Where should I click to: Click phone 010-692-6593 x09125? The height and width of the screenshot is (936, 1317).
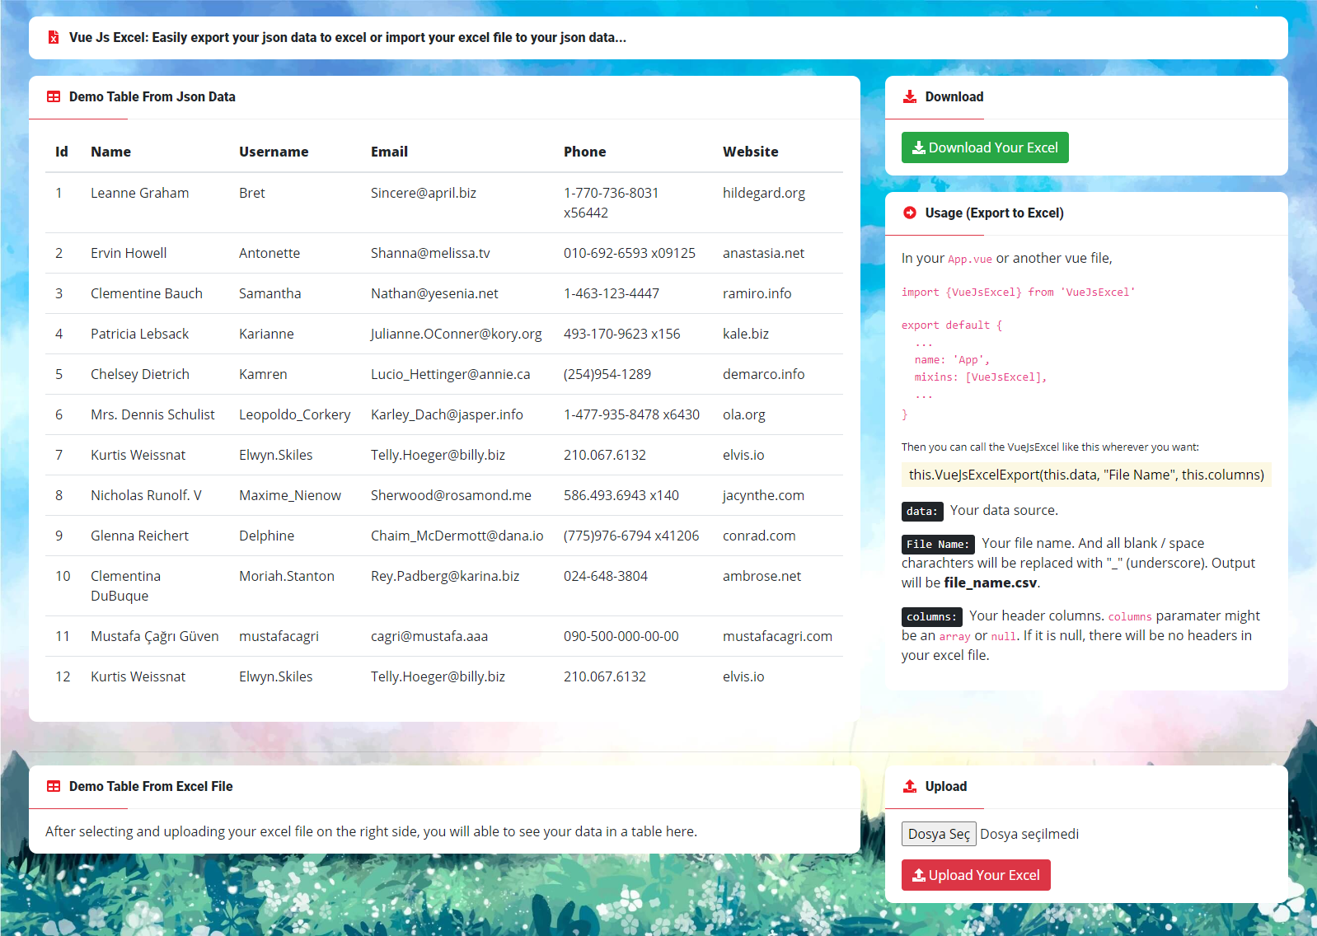click(x=630, y=253)
